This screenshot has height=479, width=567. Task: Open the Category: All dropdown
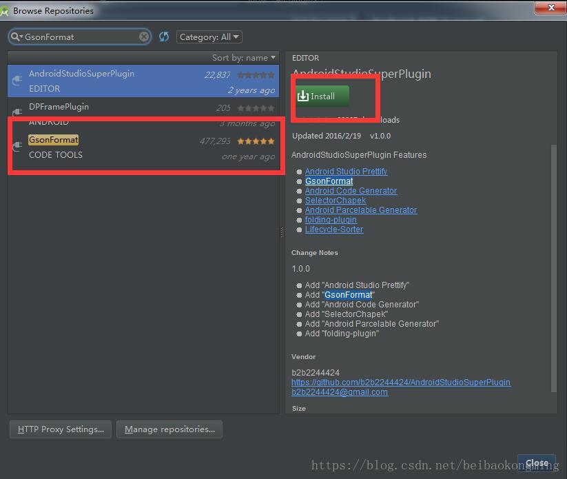tap(209, 37)
